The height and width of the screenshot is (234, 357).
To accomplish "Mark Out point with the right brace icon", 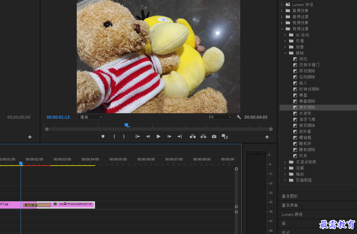I will click(x=124, y=137).
